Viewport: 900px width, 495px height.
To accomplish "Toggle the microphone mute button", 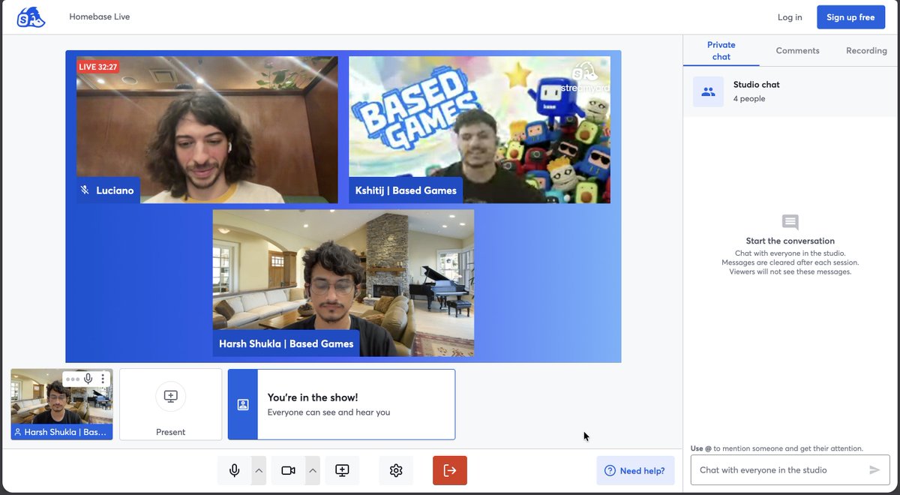I will click(235, 470).
